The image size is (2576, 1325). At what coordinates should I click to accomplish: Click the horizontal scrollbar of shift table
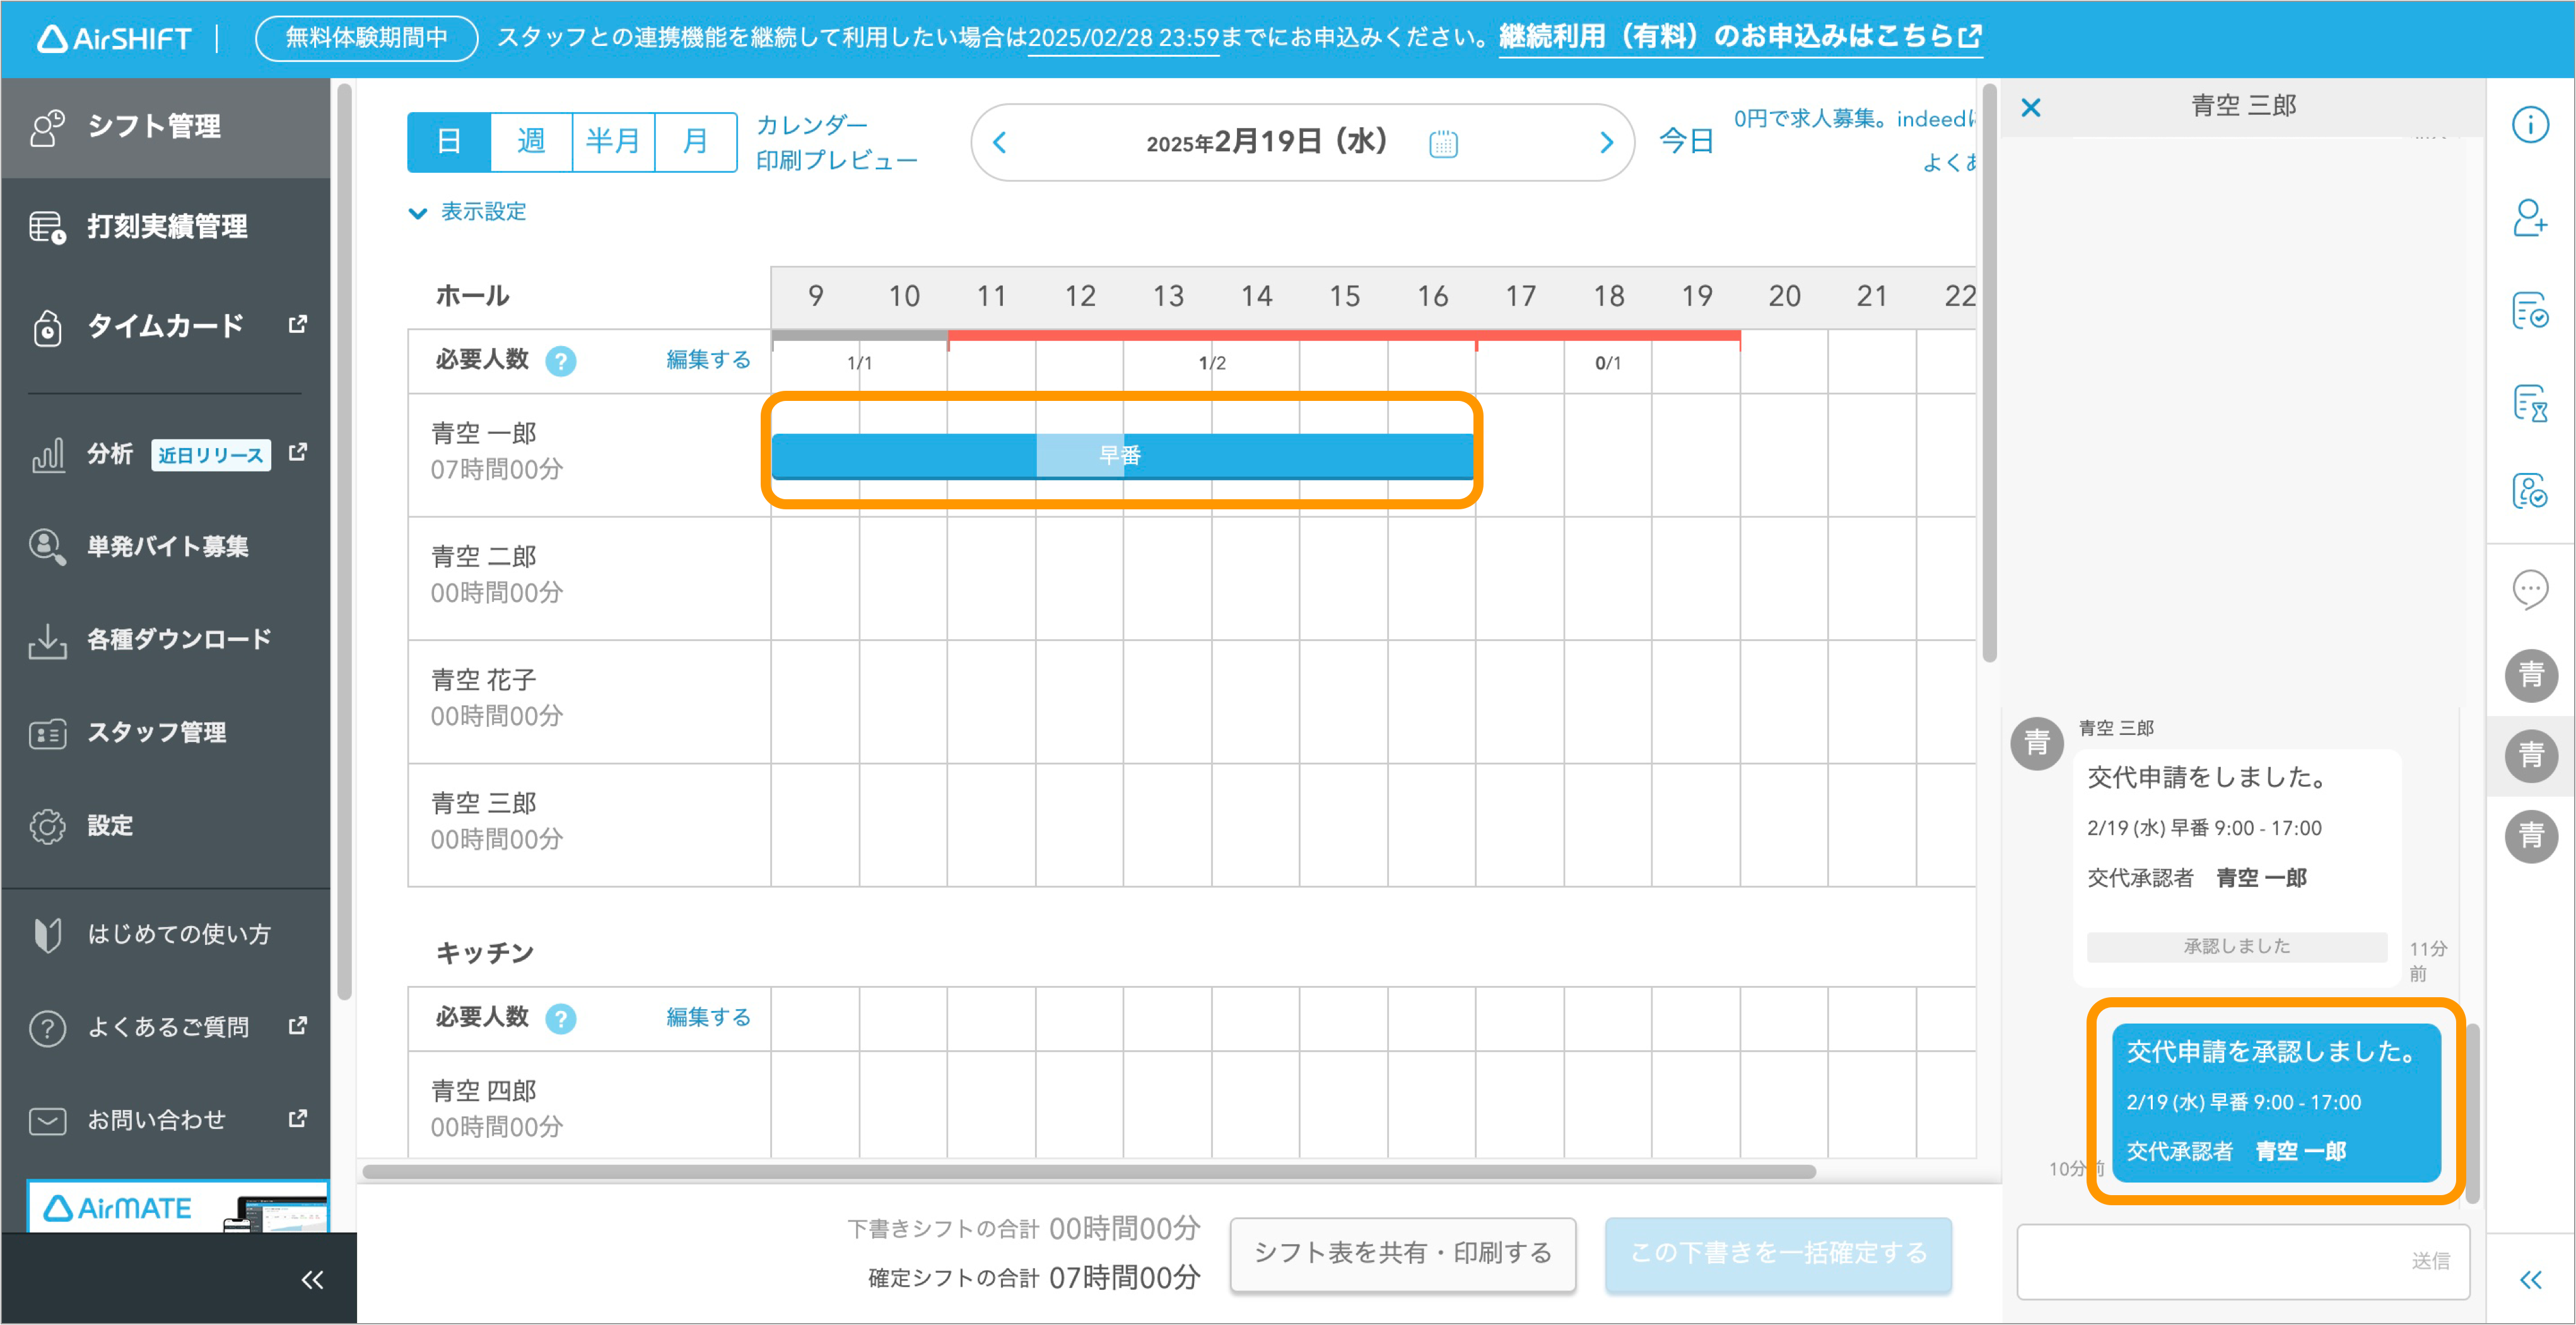click(x=1088, y=1171)
